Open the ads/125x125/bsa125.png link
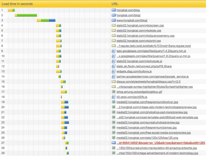The width and height of the screenshot is (206, 156). [x=147, y=138]
